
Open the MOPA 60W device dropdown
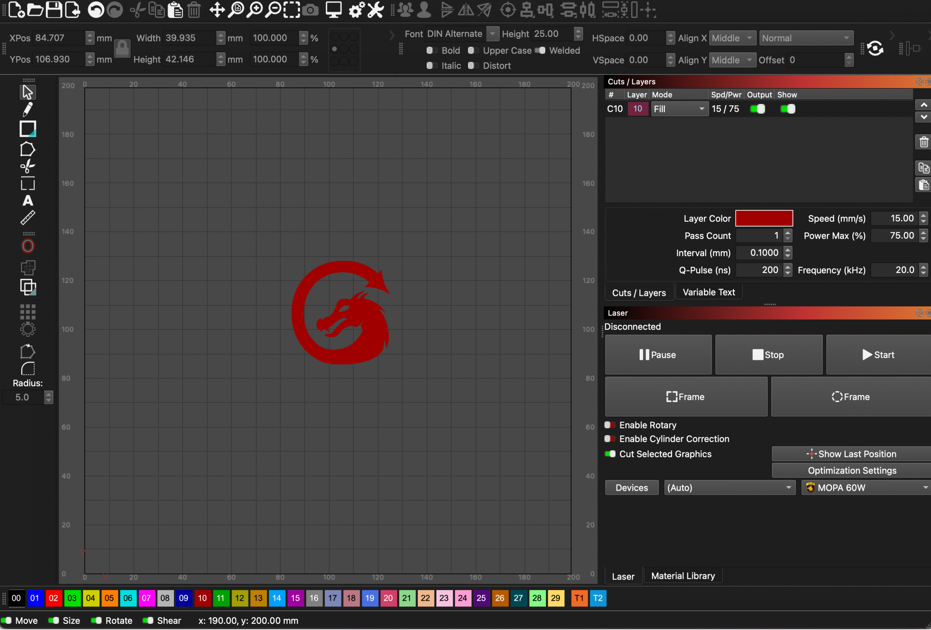coord(865,487)
